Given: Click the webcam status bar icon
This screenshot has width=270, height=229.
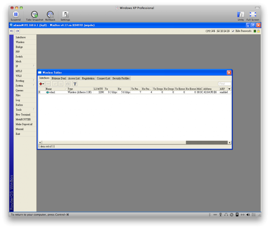Looking at the screenshot, I should click(220, 215).
